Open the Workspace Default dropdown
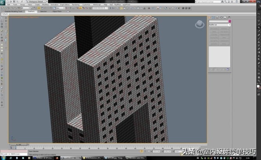This screenshot has width=261, height=160. (x=38, y=2)
